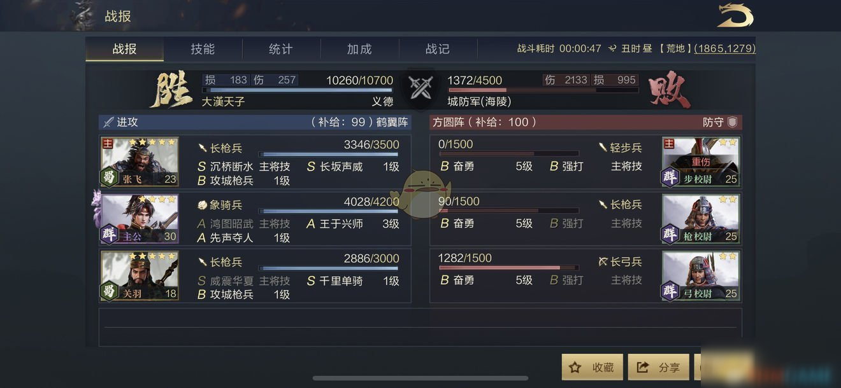Click the golden dragon back icon
Screen dimensions: 841x388
pyautogui.click(x=735, y=16)
